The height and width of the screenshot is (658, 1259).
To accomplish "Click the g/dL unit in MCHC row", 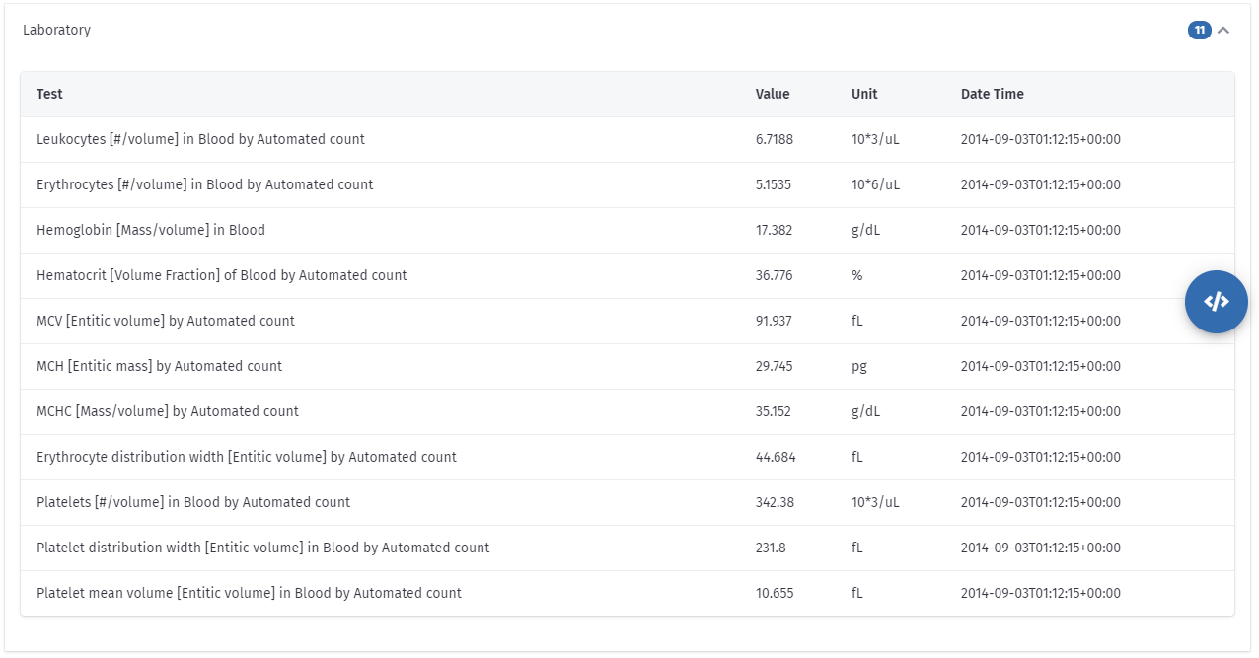I will click(x=866, y=411).
